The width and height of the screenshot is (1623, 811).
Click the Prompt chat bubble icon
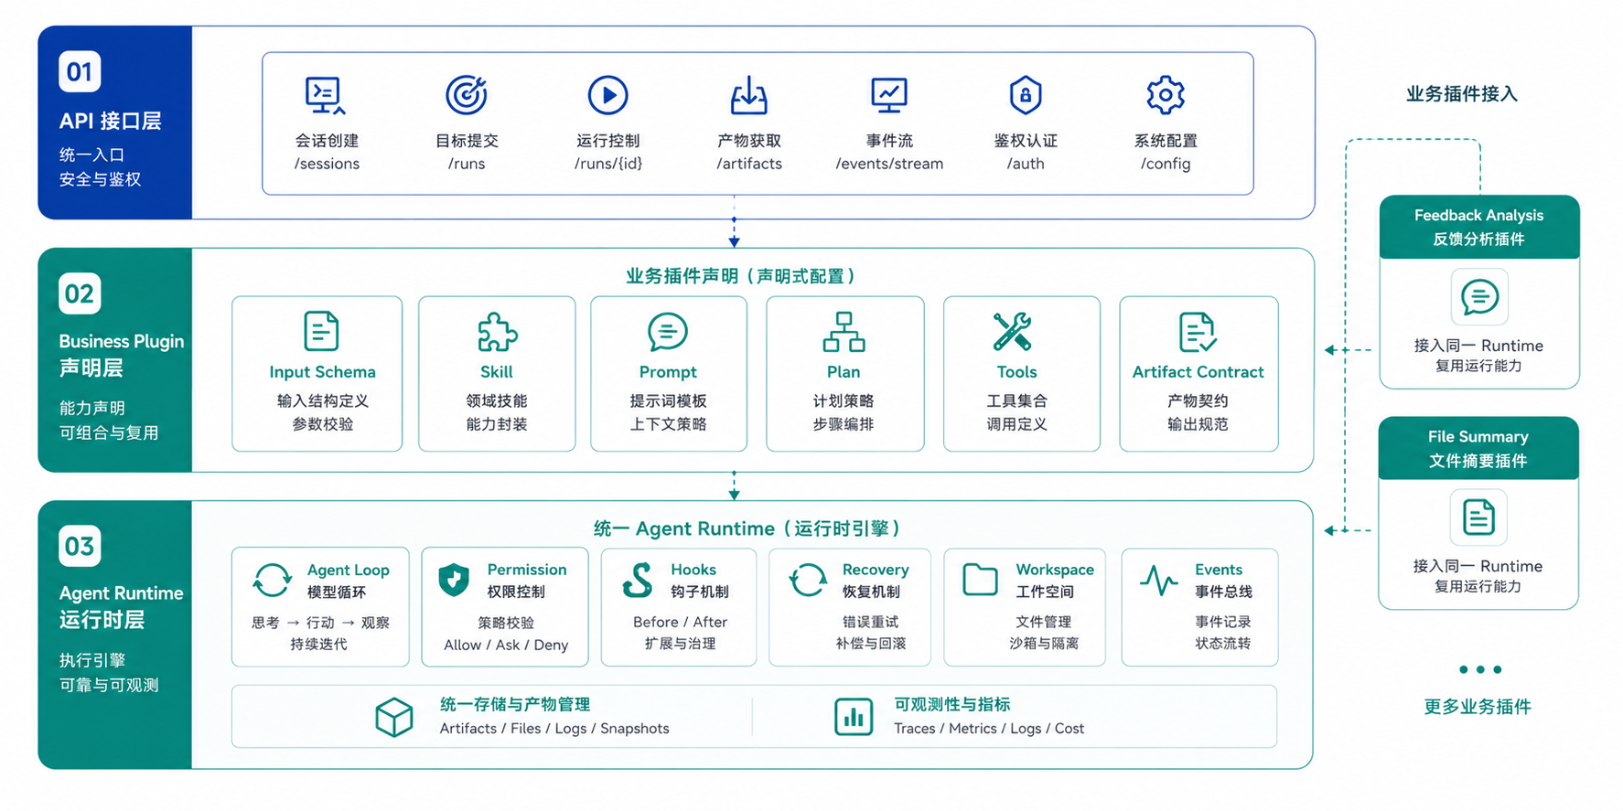(x=668, y=332)
